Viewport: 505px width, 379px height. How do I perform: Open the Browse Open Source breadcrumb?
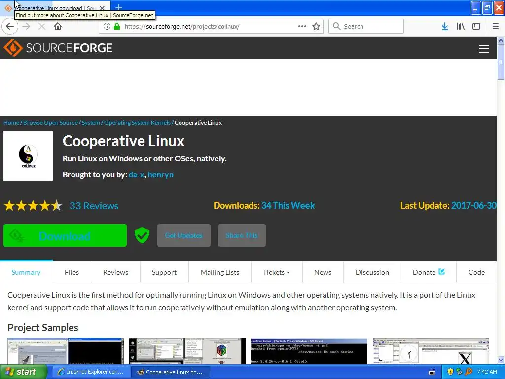pyautogui.click(x=51, y=123)
